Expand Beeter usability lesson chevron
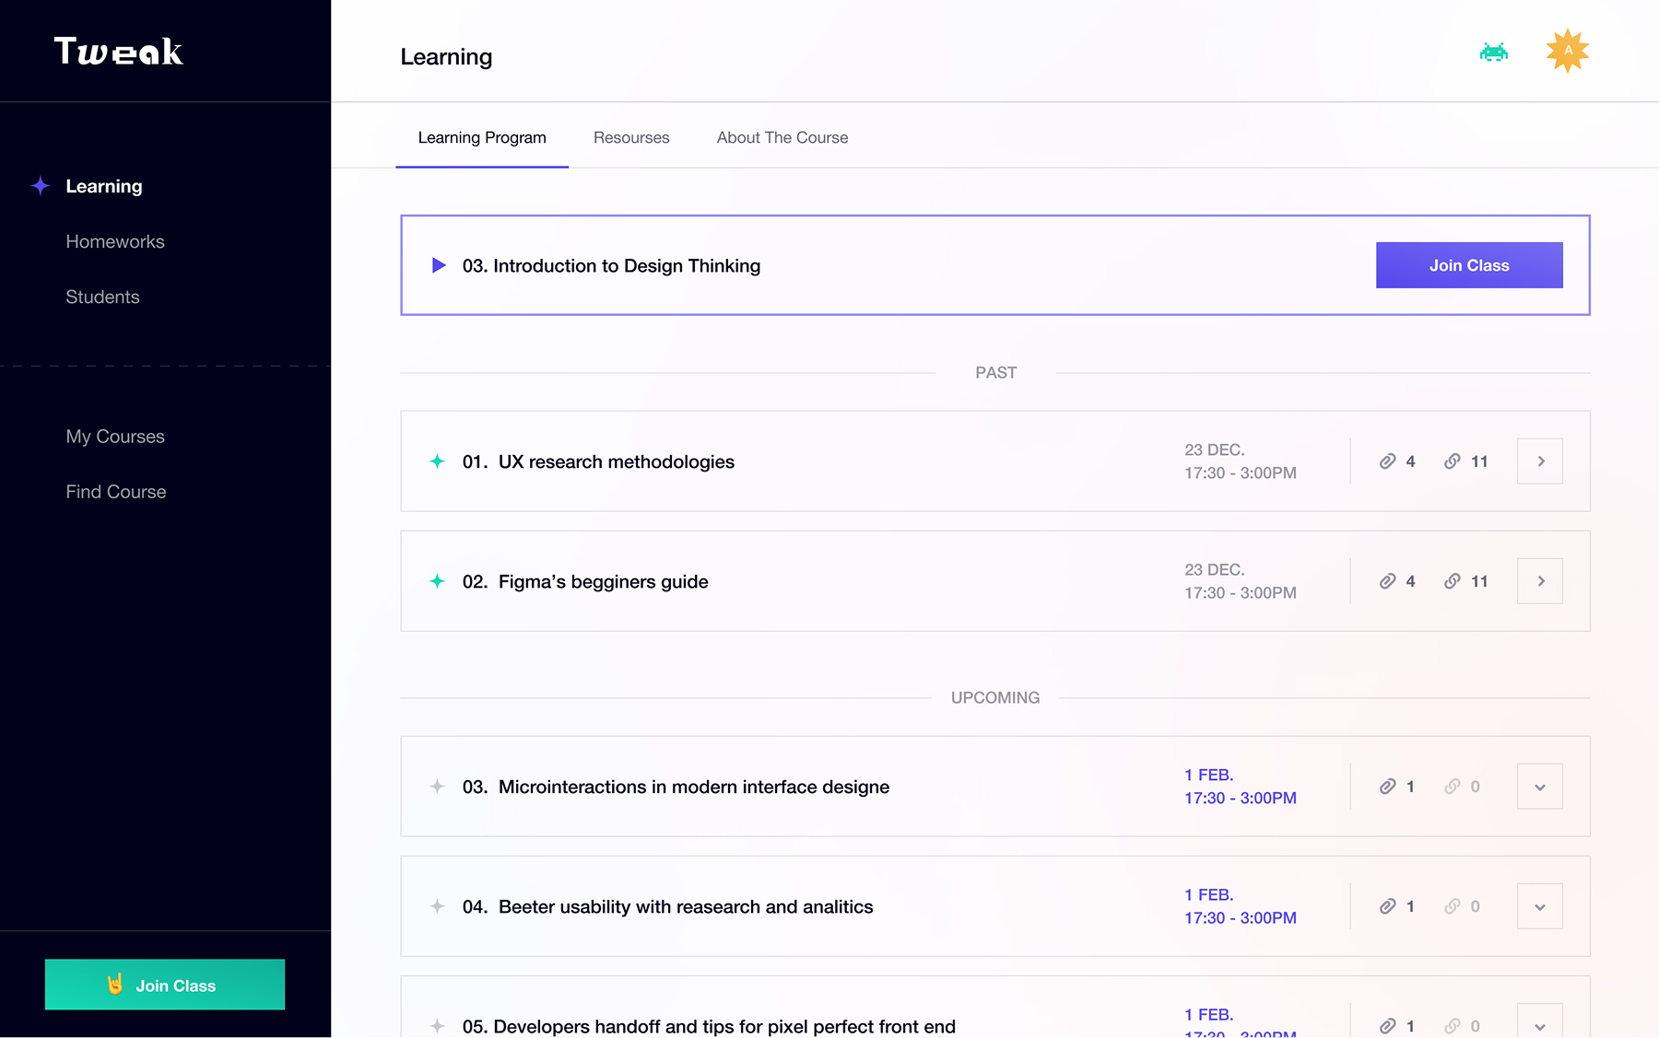 [x=1540, y=906]
